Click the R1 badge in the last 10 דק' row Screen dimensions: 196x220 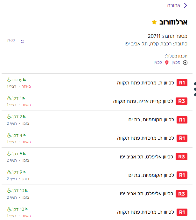click(x=181, y=212)
